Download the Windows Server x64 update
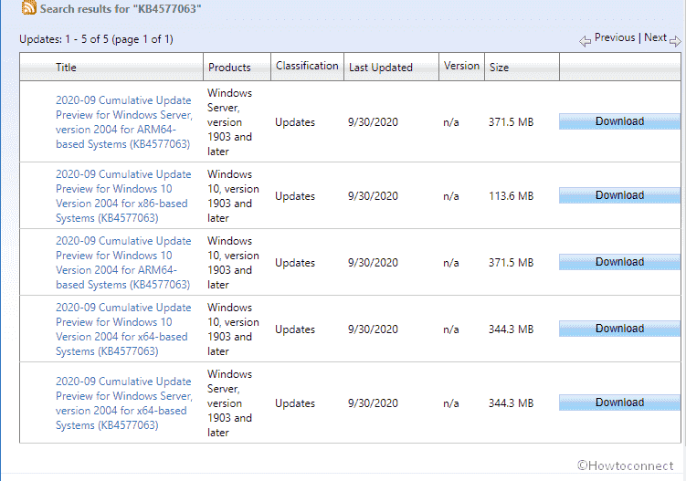The height and width of the screenshot is (481, 686). pyautogui.click(x=619, y=403)
